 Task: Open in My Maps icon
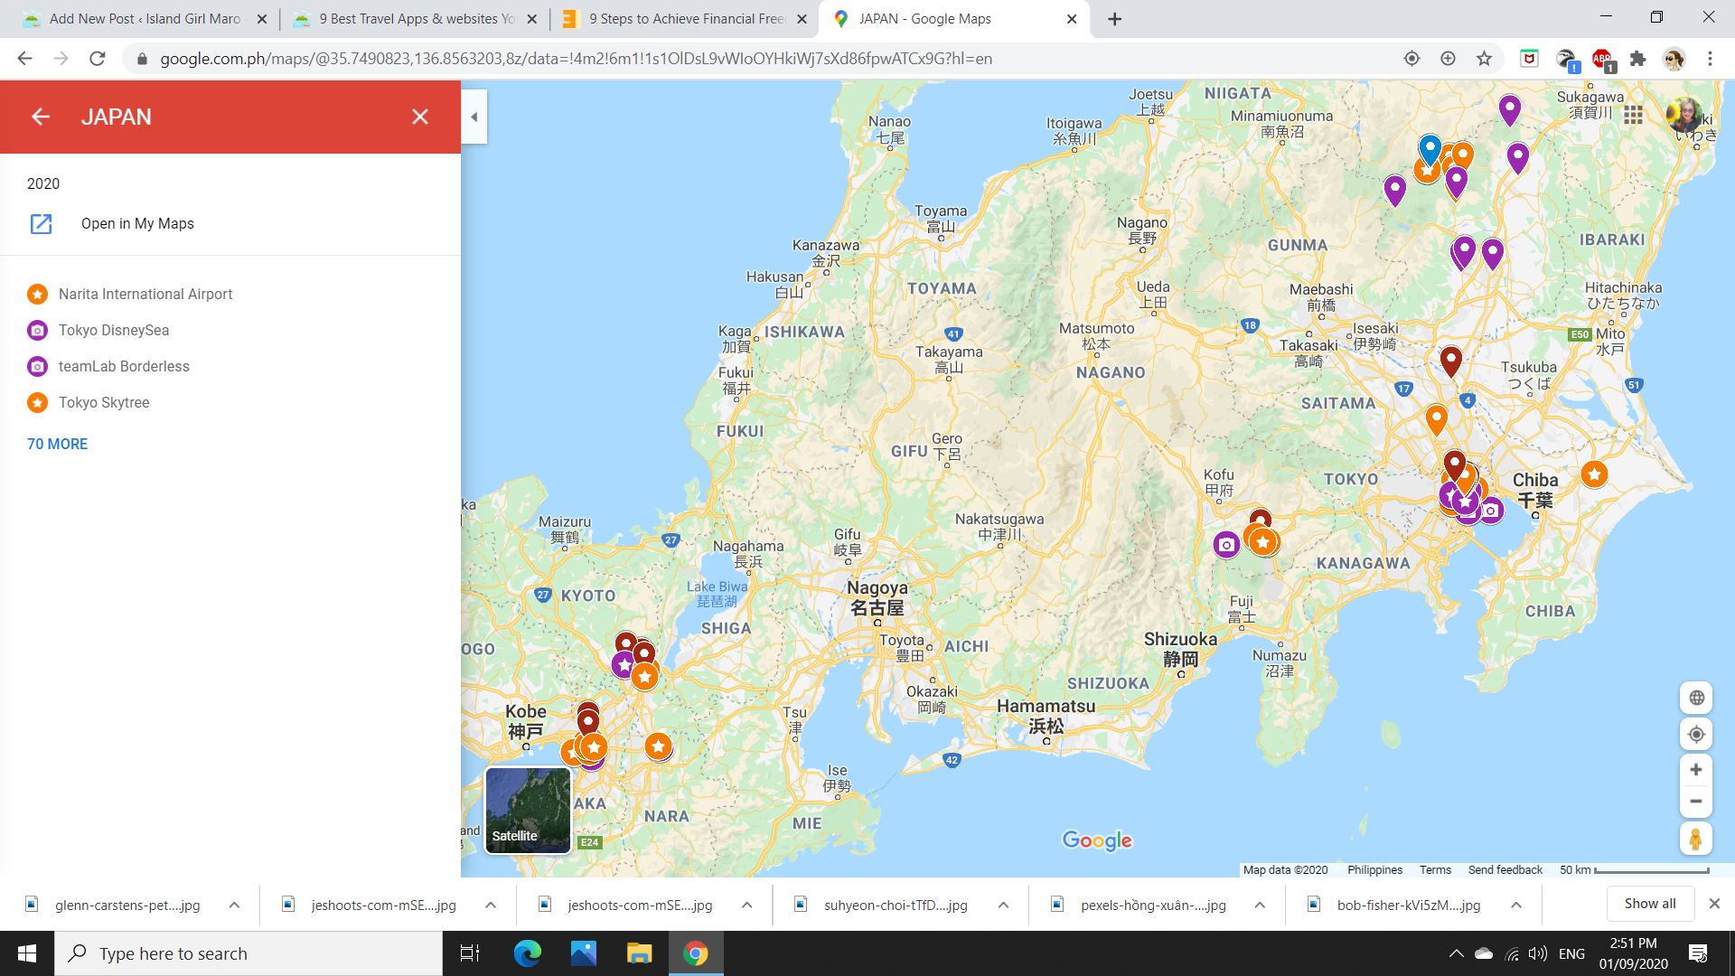(41, 223)
